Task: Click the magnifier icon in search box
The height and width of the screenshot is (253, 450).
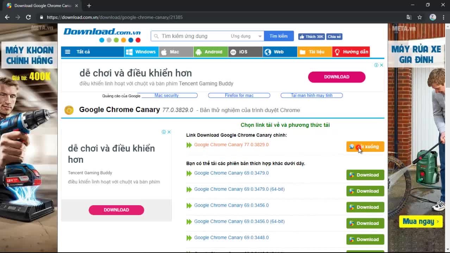Action: pos(156,36)
